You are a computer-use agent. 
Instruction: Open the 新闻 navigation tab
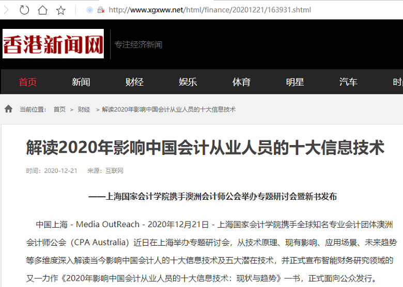click(81, 82)
